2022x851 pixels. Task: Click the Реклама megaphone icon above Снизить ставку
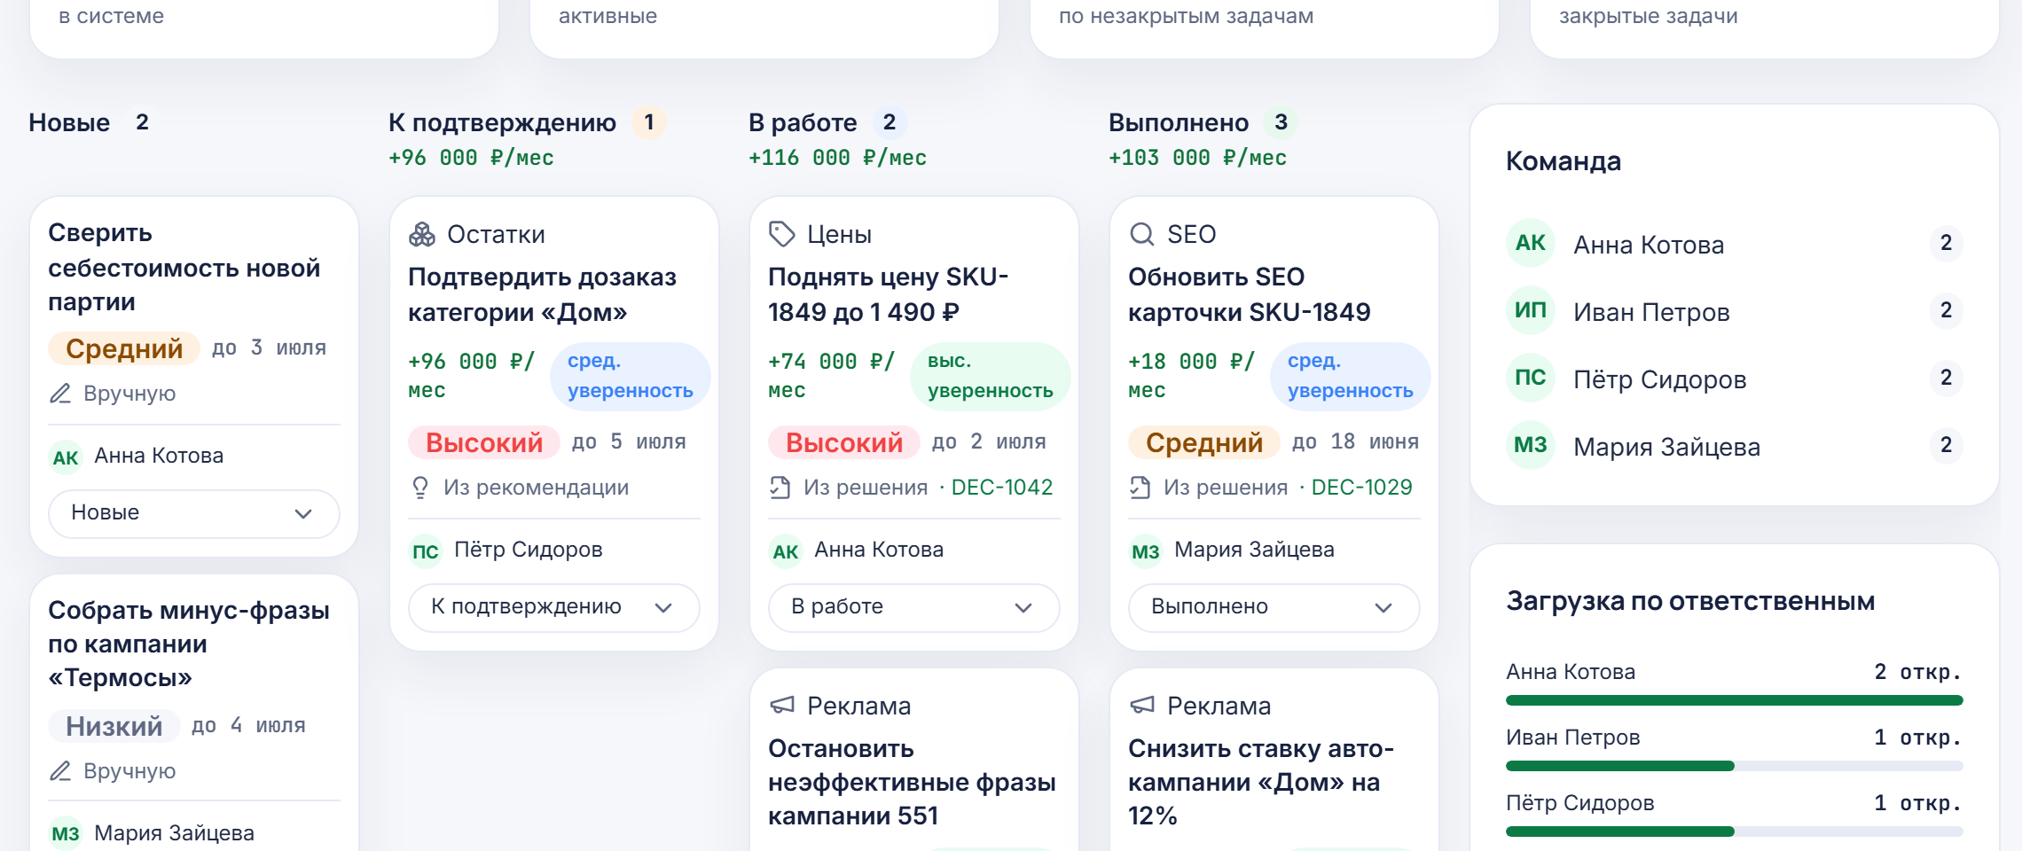point(1142,706)
